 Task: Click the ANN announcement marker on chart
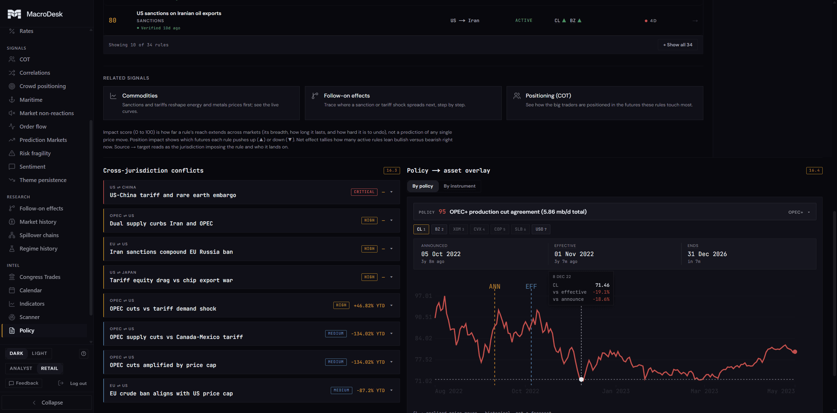[x=494, y=286]
